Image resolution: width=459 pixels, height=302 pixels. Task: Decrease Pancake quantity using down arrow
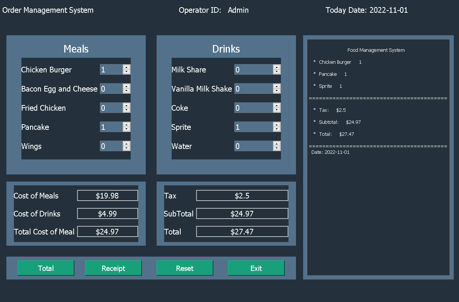(127, 129)
